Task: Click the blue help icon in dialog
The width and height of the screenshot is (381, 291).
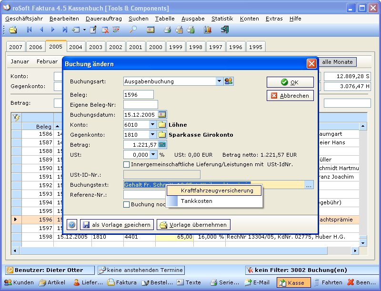Action: coord(72,225)
